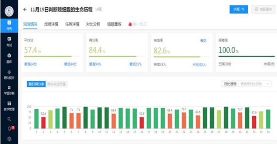The height and width of the screenshot is (144, 277).
Task: Click the greyed-out button beside 14班
Action: coord(263,9)
